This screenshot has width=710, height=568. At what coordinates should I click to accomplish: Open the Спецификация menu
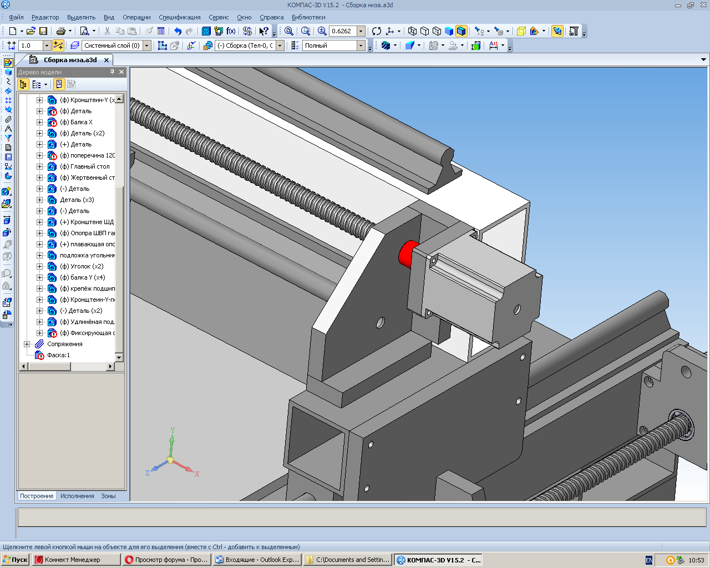tap(180, 17)
